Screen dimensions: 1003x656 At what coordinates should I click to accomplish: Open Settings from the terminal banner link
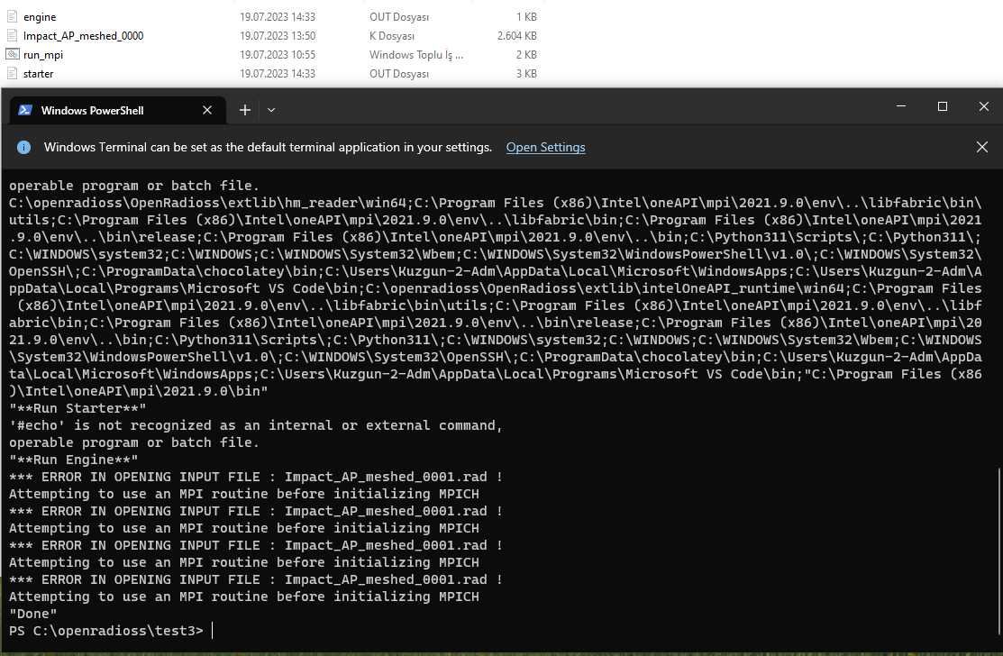pyautogui.click(x=545, y=147)
